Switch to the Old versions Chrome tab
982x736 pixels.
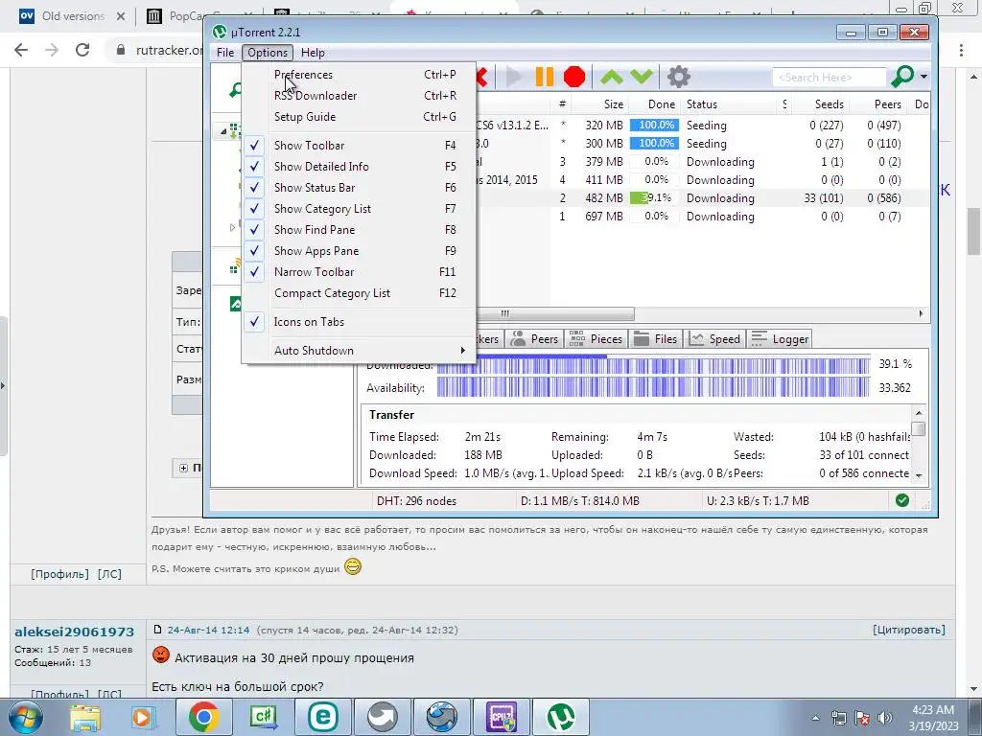click(x=71, y=16)
